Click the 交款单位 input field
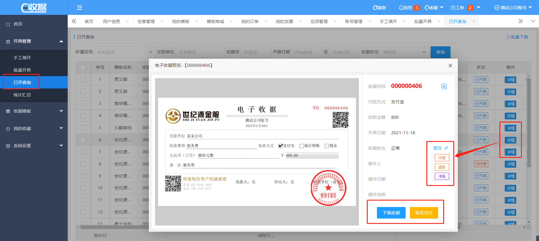 [200, 52]
